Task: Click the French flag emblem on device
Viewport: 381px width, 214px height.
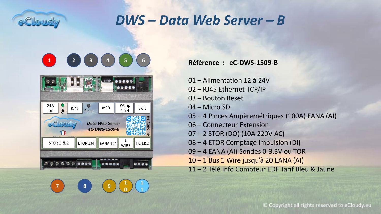Action: (63, 133)
